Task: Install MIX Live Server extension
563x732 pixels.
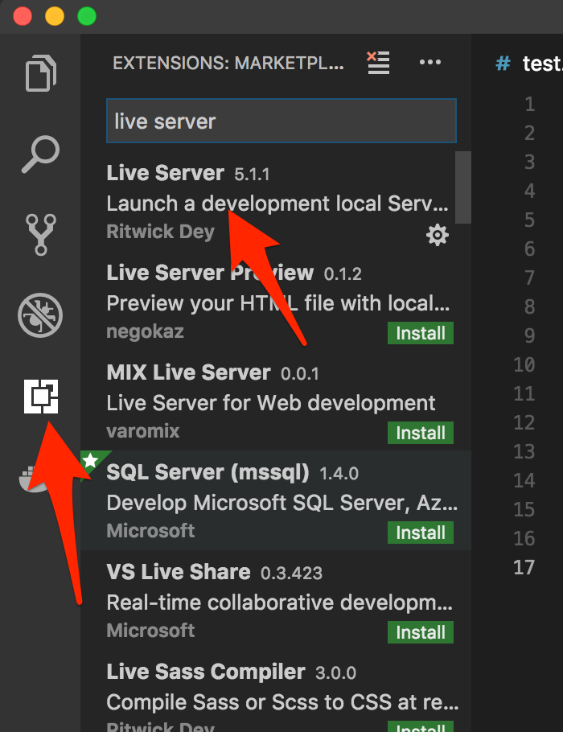Action: coord(420,433)
